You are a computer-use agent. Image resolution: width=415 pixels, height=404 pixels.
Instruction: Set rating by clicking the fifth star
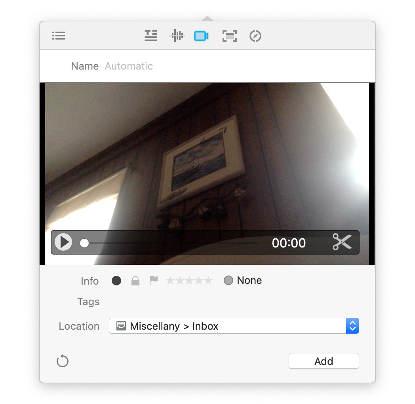[x=208, y=281]
